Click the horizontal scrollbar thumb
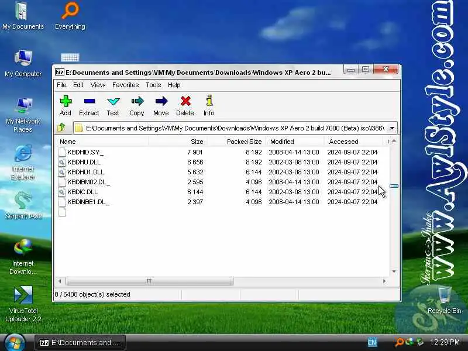This screenshot has height=351, width=468. pos(149,281)
